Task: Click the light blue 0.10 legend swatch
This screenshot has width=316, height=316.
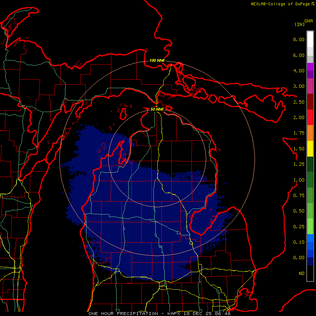Action: click(310, 238)
